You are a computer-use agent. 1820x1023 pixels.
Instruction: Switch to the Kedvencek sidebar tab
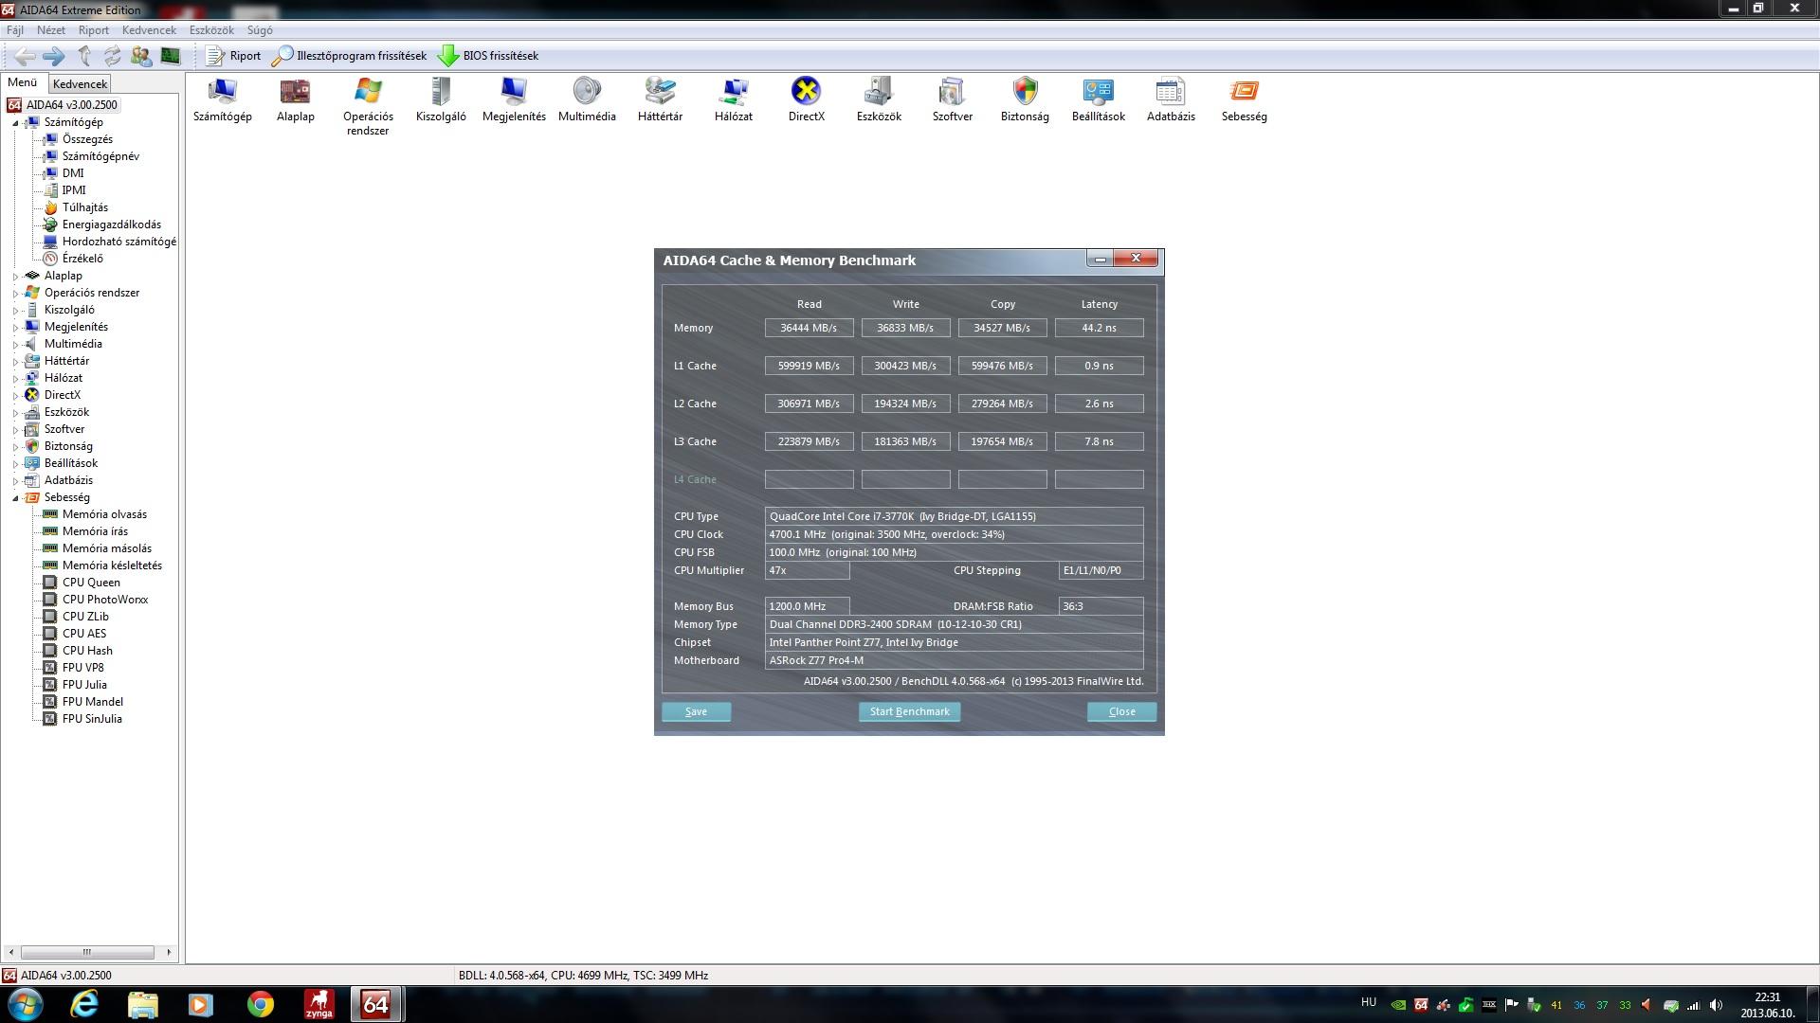[x=81, y=83]
